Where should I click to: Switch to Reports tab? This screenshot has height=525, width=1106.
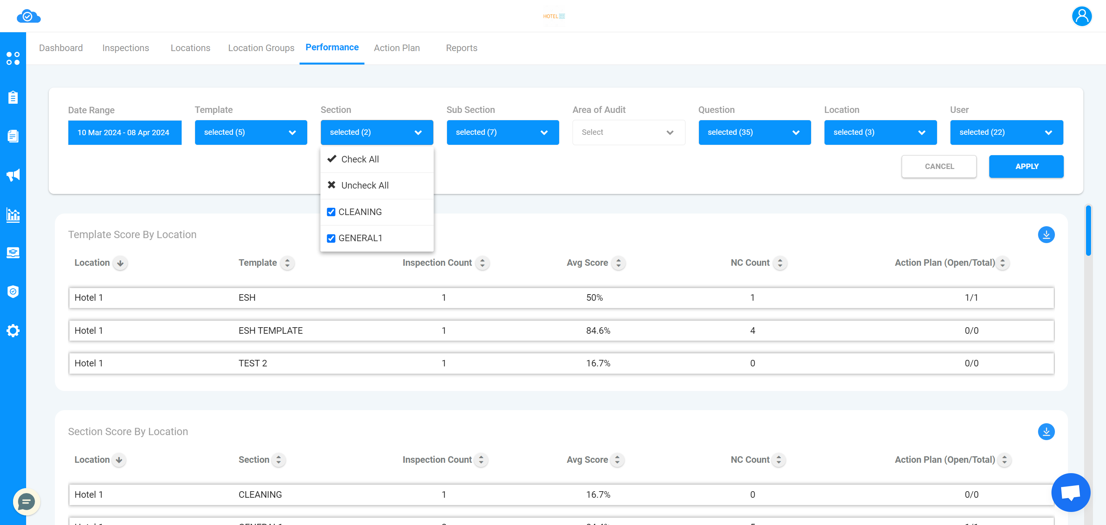[x=461, y=48]
